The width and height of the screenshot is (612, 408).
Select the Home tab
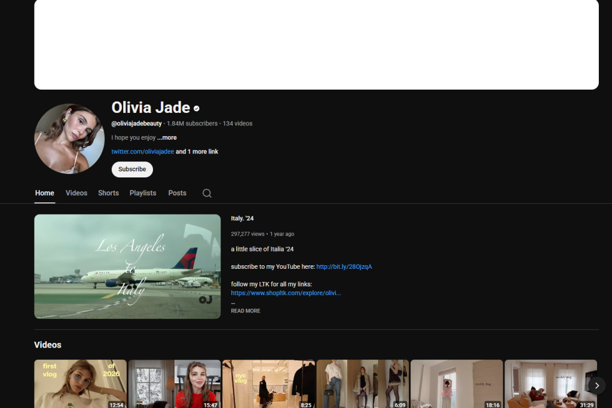coord(44,193)
